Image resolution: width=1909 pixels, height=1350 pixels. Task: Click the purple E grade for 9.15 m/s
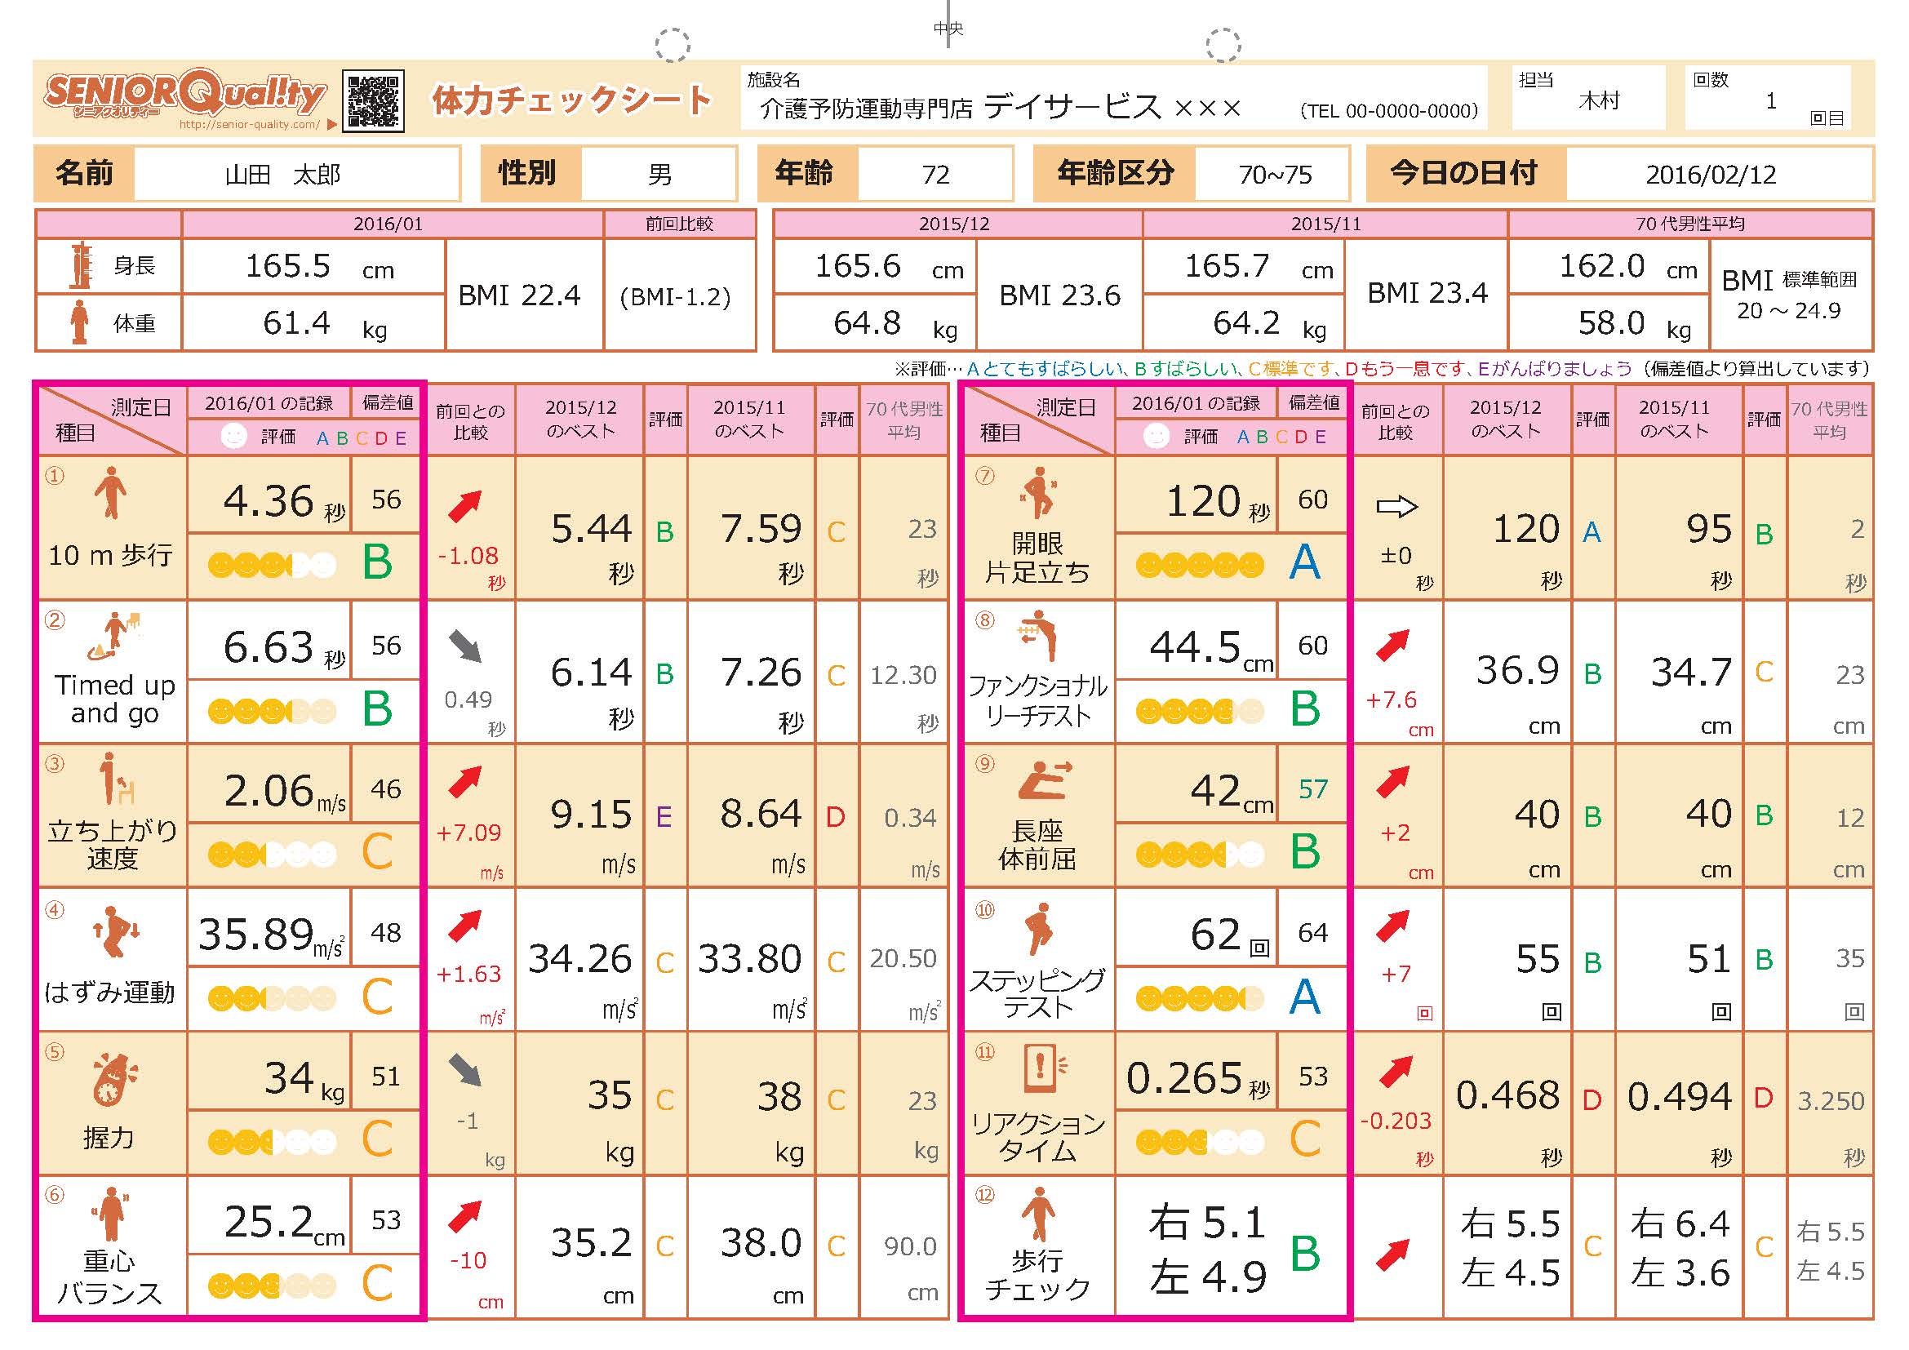pos(664,817)
